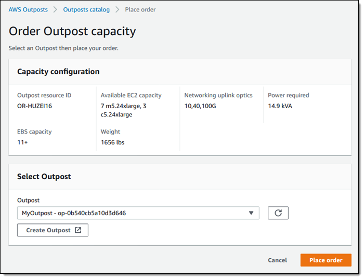Select the OR-HUZEI16 resource ID value
This screenshot has width=364, height=279.
35,106
